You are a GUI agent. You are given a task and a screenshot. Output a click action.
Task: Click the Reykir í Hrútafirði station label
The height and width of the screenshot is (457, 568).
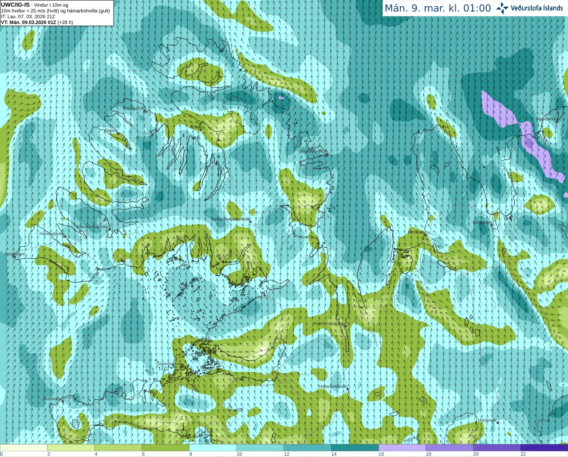pos(329,324)
